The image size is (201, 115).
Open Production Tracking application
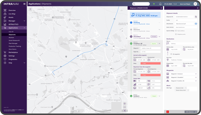pyautogui.click(x=15, y=46)
